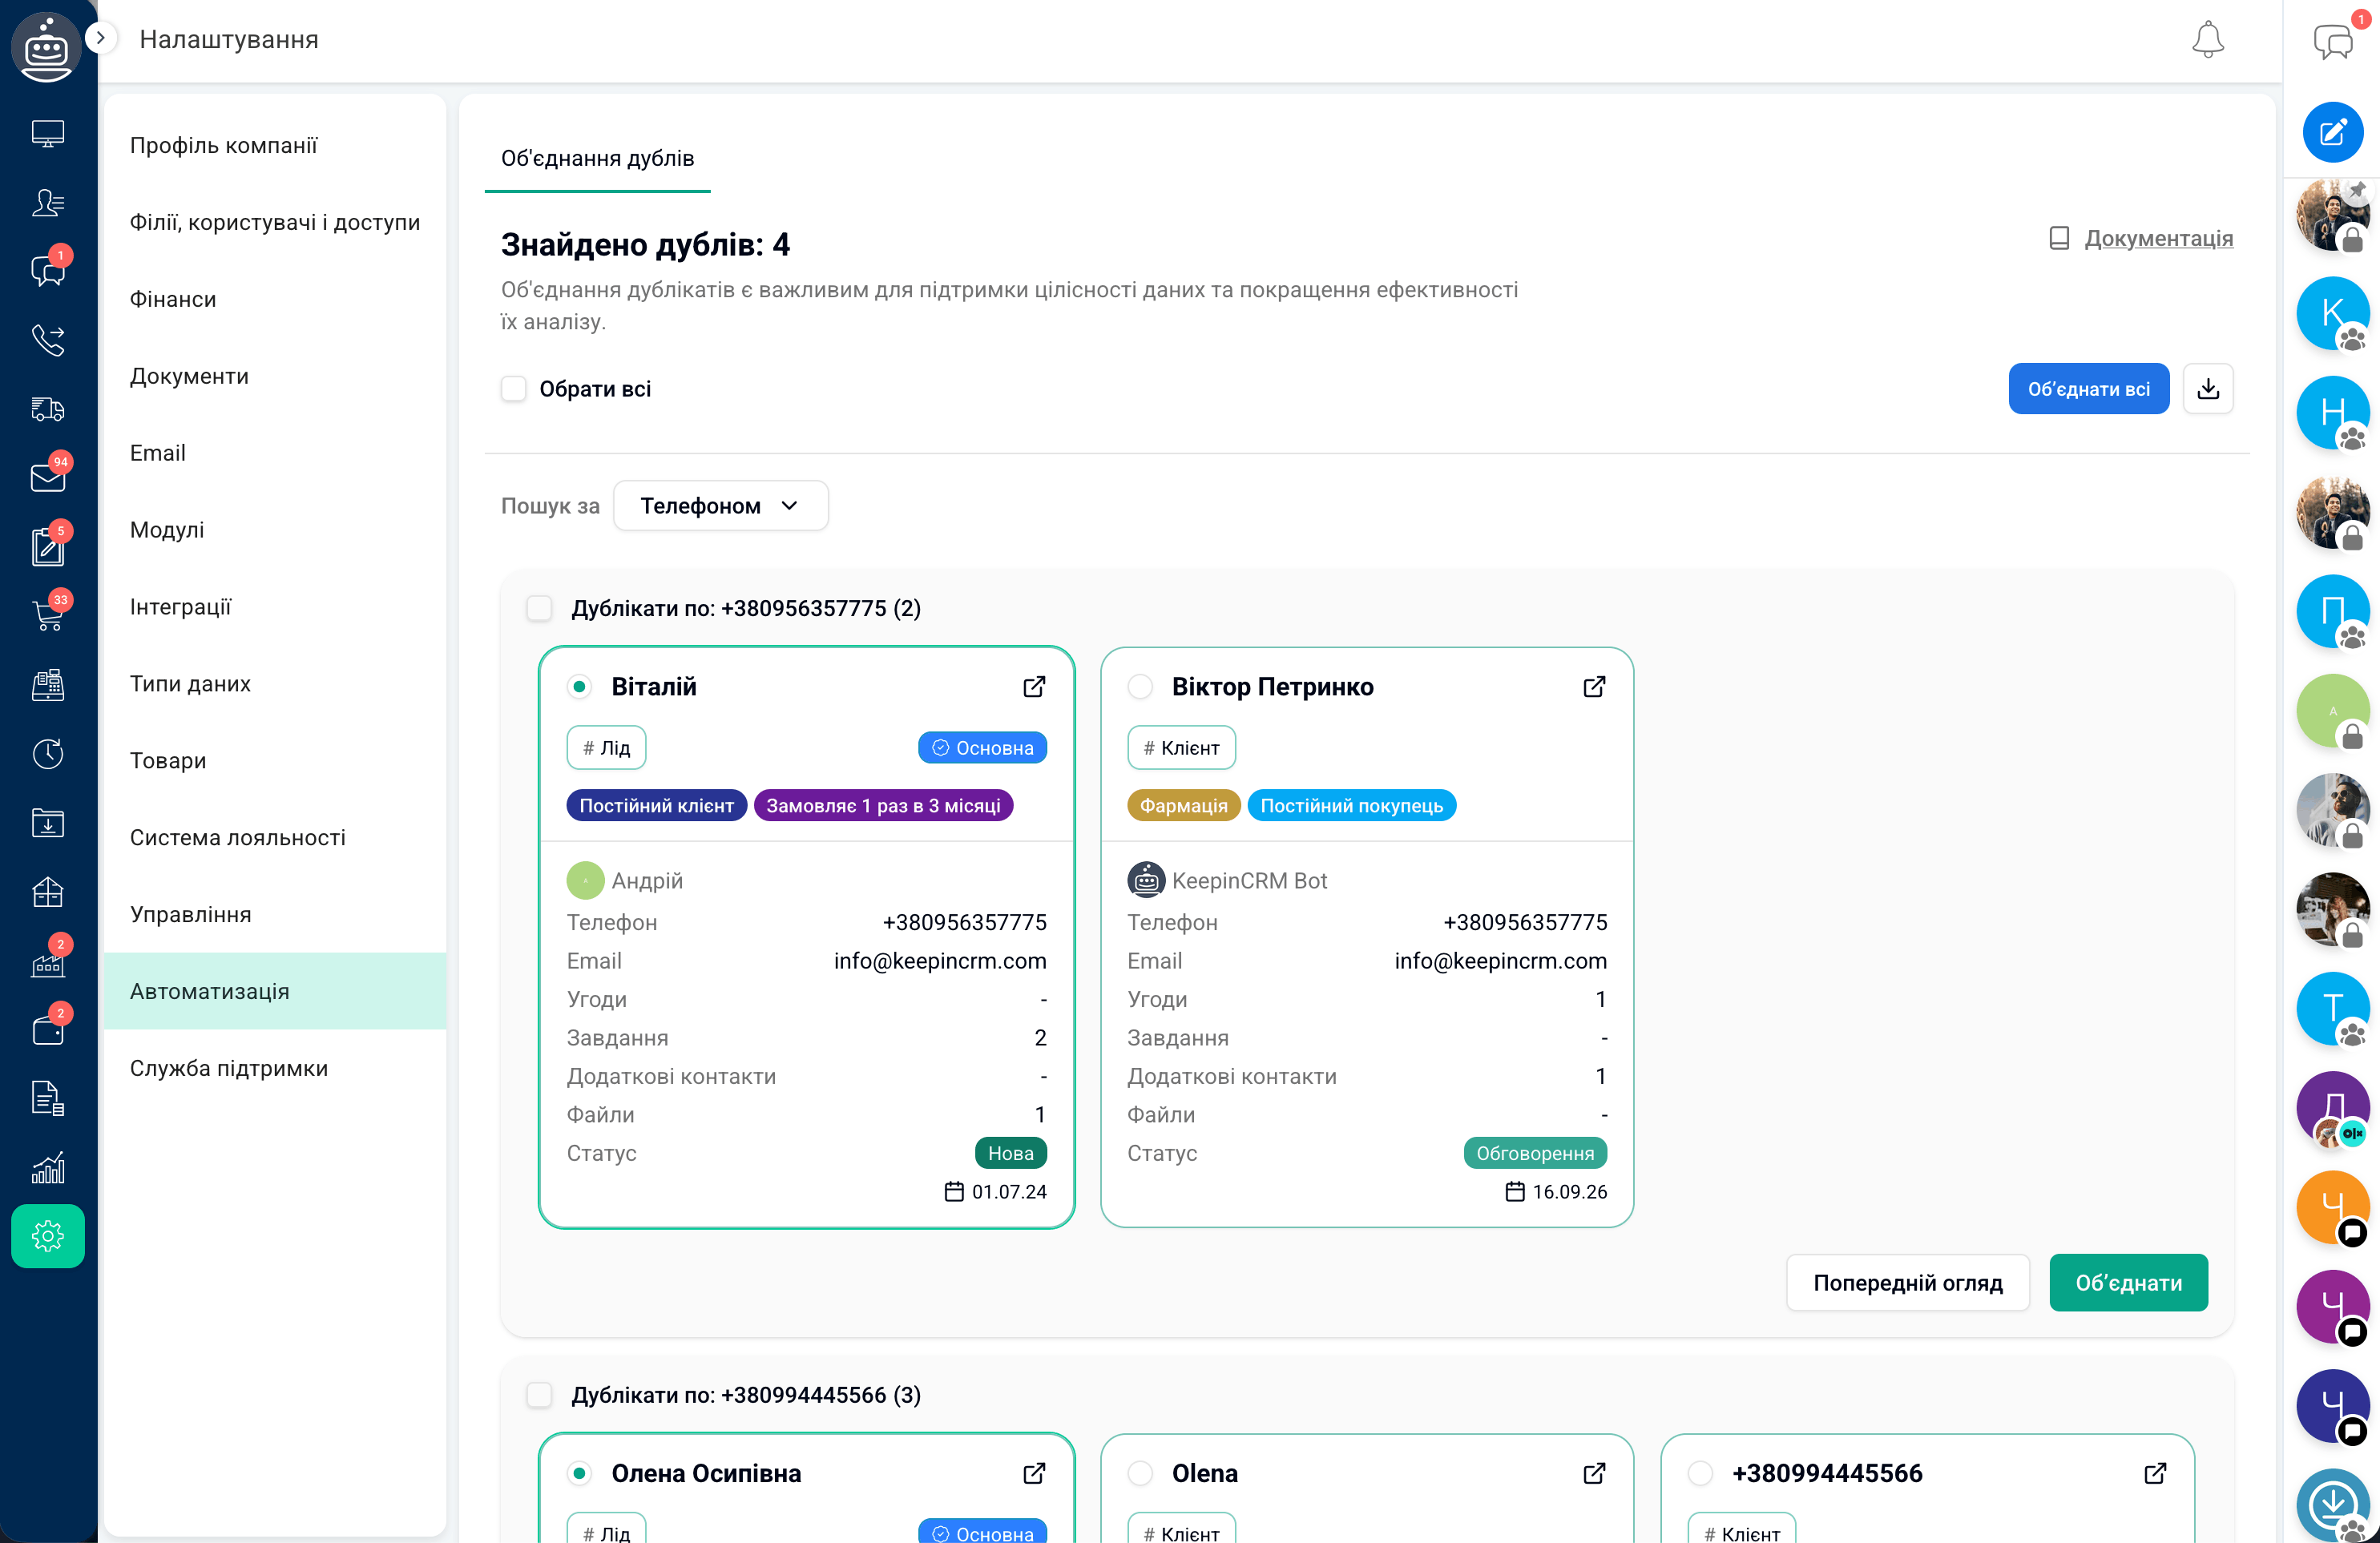This screenshot has height=1543, width=2380.
Task: Open the warehouse icon in sidebar
Action: [48, 891]
